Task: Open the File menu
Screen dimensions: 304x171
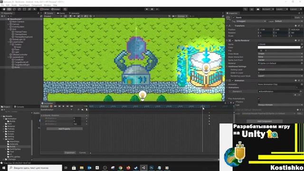Action: (2, 5)
